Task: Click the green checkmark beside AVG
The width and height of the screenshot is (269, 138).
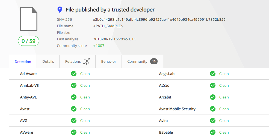Action: [x=74, y=121]
